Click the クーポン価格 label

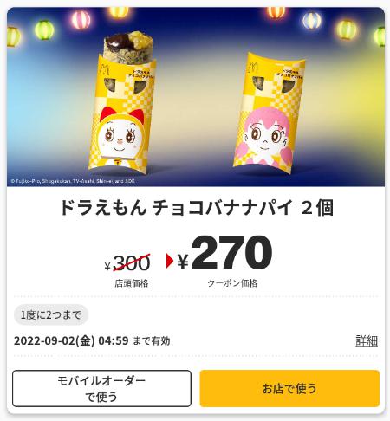tap(232, 283)
